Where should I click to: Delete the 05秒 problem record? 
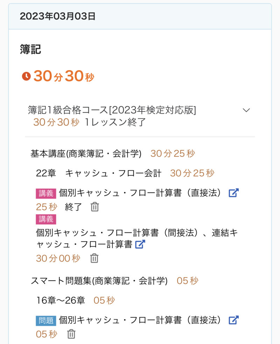click(x=71, y=334)
